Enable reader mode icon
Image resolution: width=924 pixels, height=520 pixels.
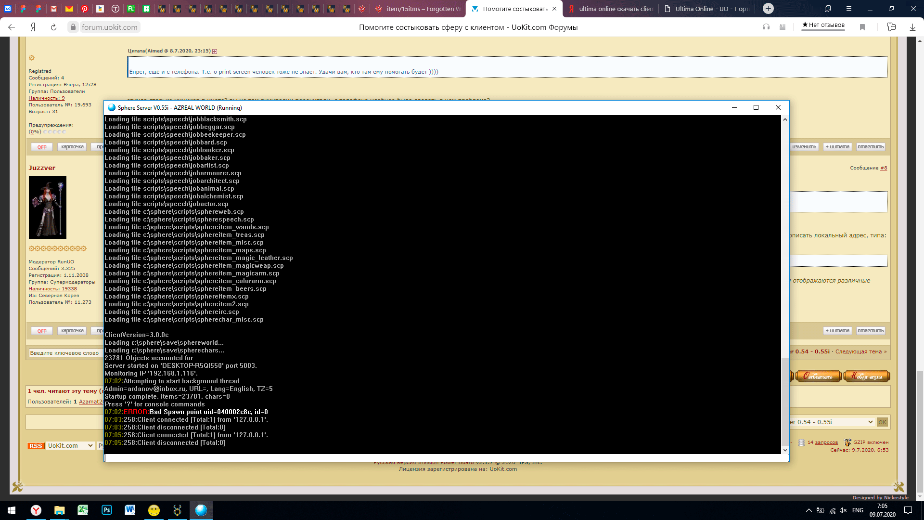point(783,27)
